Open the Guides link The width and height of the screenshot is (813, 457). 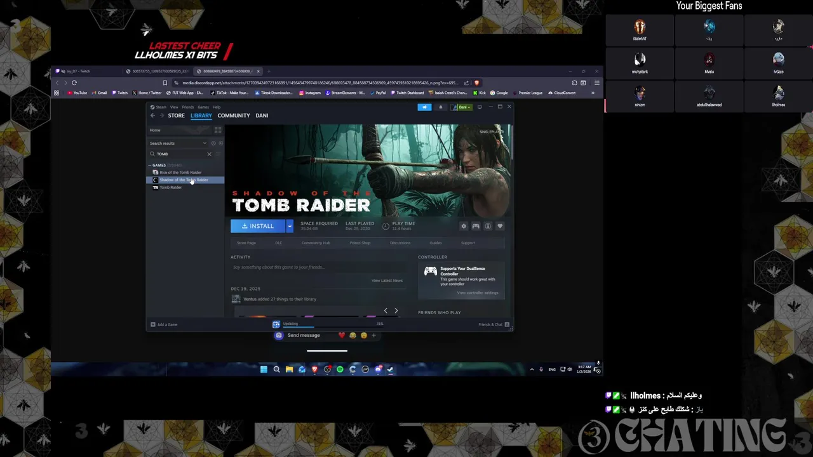[x=436, y=243]
